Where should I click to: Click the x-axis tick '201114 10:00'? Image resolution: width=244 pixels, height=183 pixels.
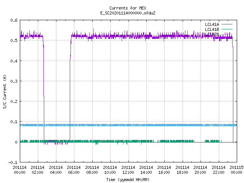[x=110, y=170]
